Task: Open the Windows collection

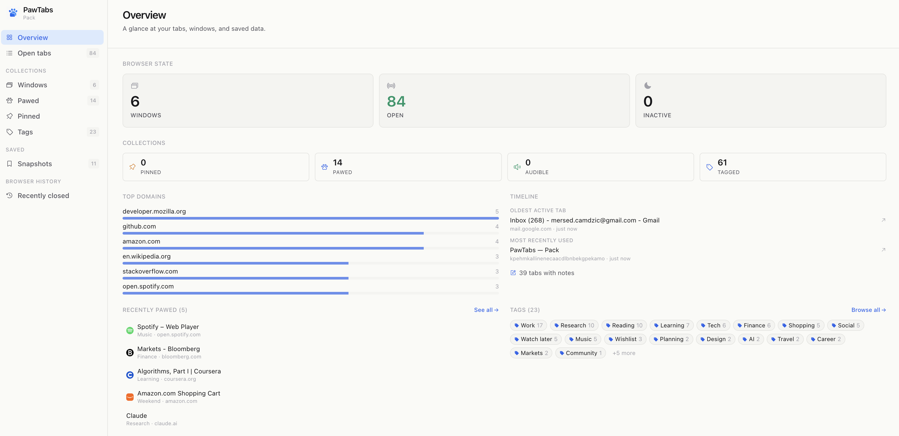Action: coord(52,85)
